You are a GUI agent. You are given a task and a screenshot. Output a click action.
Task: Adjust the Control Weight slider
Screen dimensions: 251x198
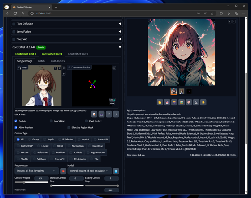pos(31,182)
